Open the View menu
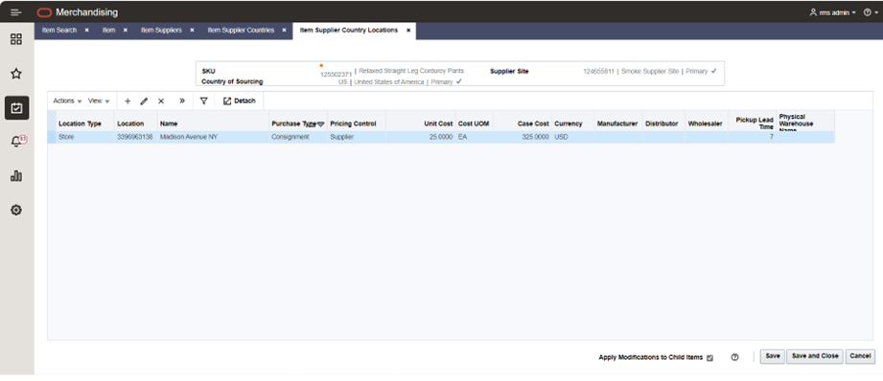 coord(99,101)
